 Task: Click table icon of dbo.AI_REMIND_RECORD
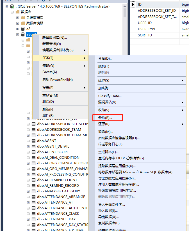[33, 186]
